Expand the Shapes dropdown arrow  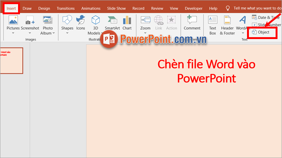pyautogui.click(x=67, y=33)
